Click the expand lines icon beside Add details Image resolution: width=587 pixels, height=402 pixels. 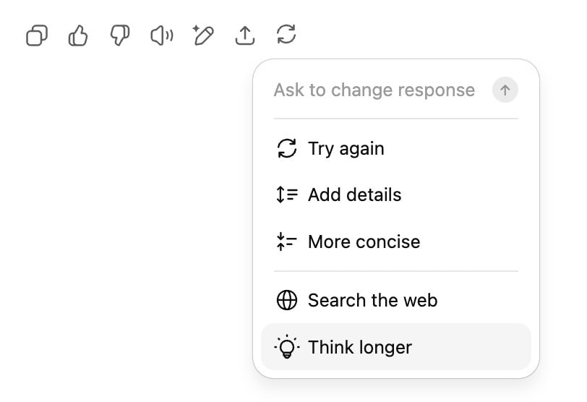287,195
